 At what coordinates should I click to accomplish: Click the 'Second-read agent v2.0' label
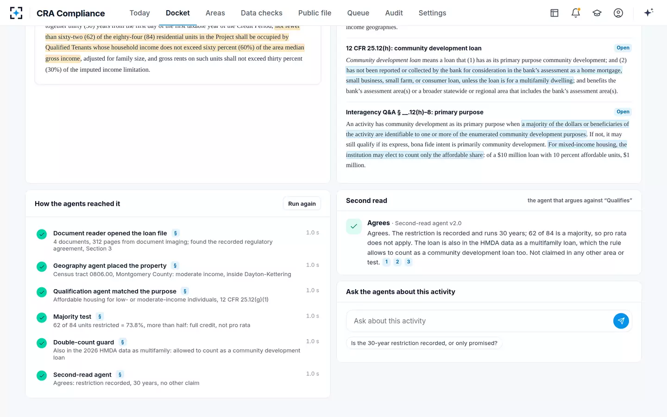click(x=428, y=223)
